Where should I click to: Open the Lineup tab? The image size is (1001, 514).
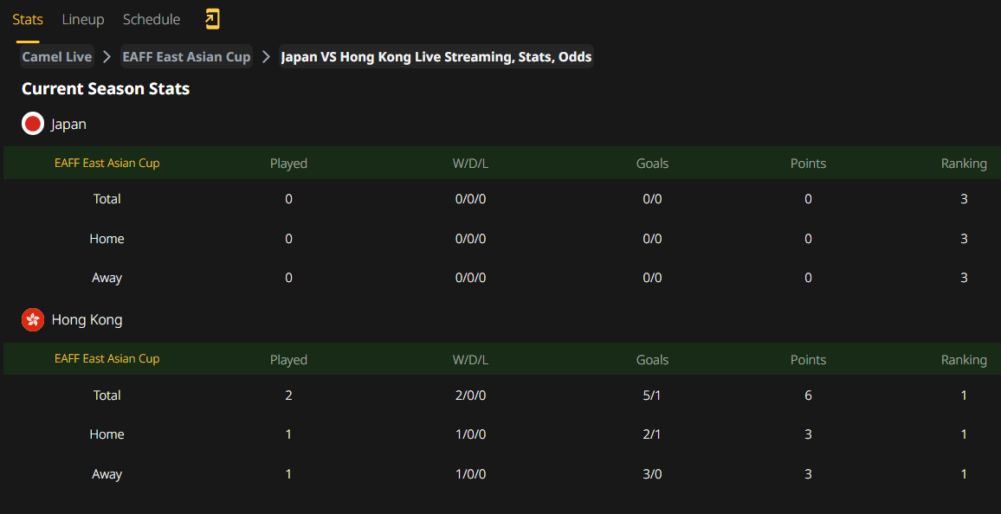(x=83, y=20)
